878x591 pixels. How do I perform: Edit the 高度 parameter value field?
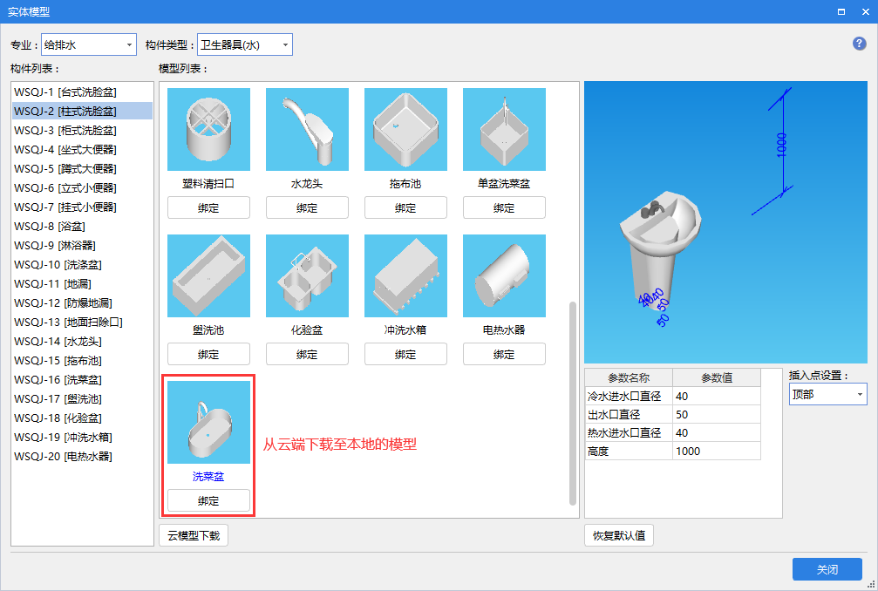(x=716, y=451)
